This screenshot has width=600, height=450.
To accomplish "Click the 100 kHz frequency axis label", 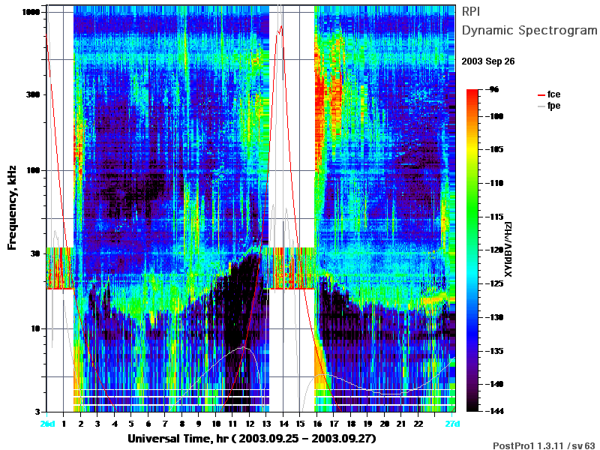I will tap(33, 170).
